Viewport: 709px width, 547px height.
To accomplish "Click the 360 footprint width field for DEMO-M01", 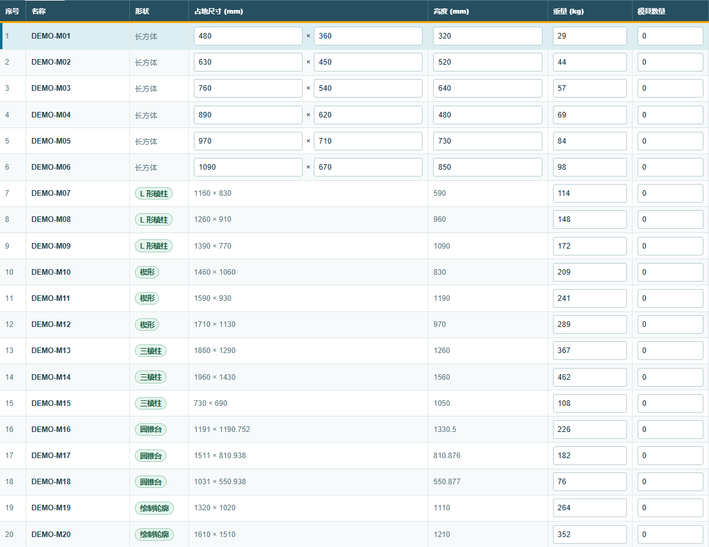I will pyautogui.click(x=368, y=36).
